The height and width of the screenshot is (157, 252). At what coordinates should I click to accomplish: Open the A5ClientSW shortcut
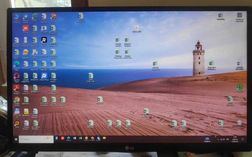(x=44, y=29)
